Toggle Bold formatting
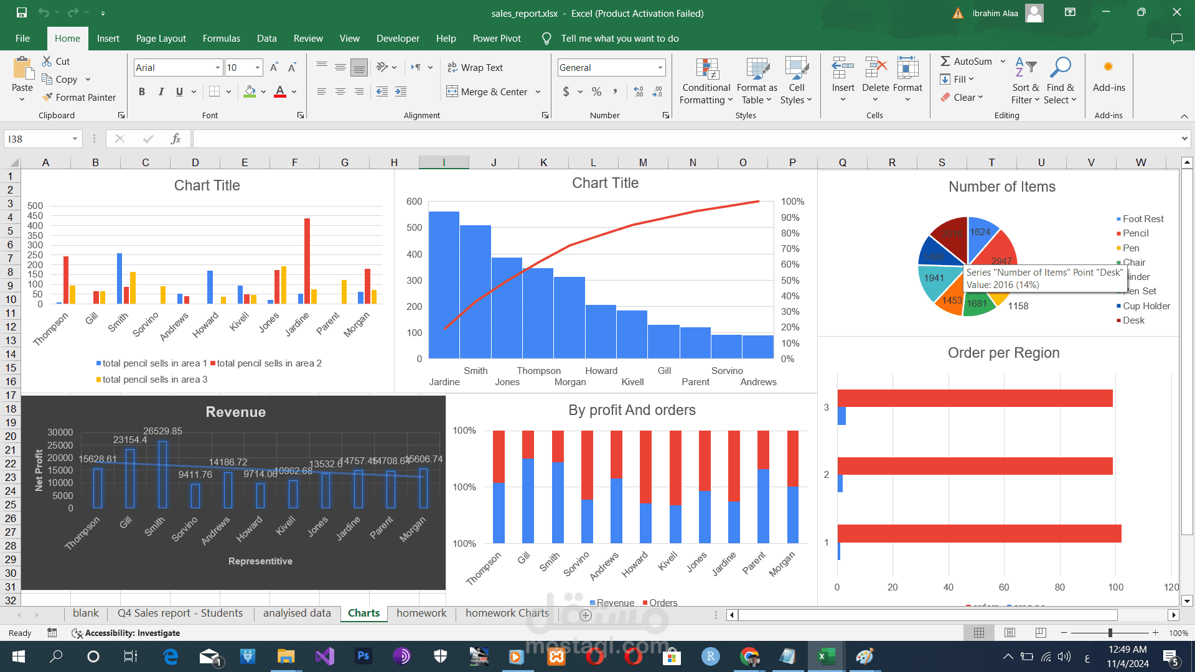The image size is (1195, 672). point(142,91)
